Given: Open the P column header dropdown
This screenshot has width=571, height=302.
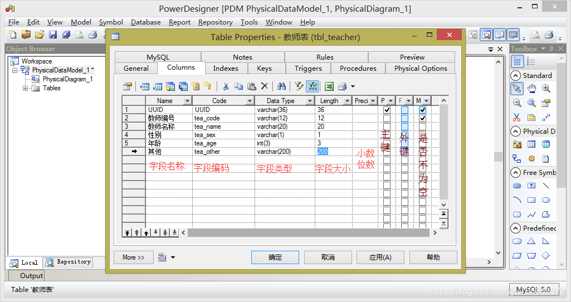Looking at the screenshot, I should tap(391, 100).
